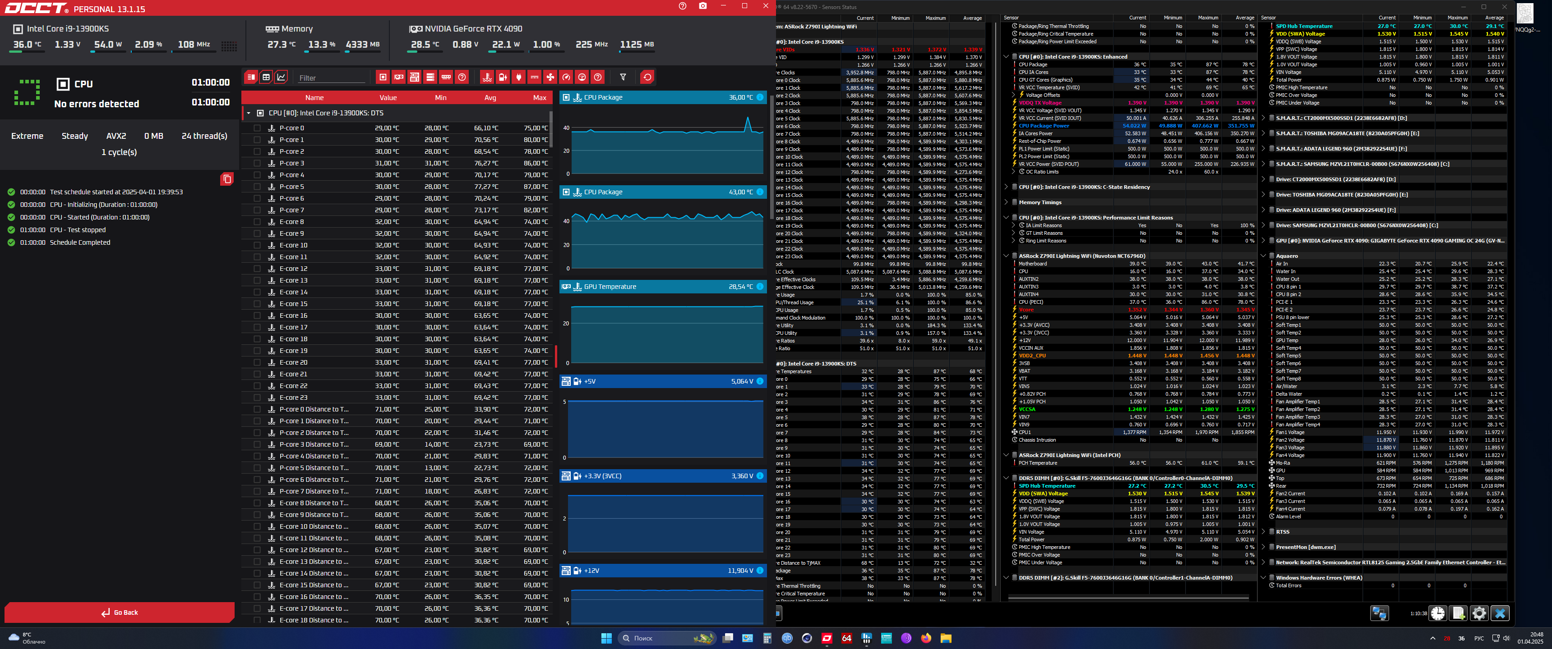Click the Go Back button
Screen dimensions: 1552x649
pyautogui.click(x=119, y=612)
